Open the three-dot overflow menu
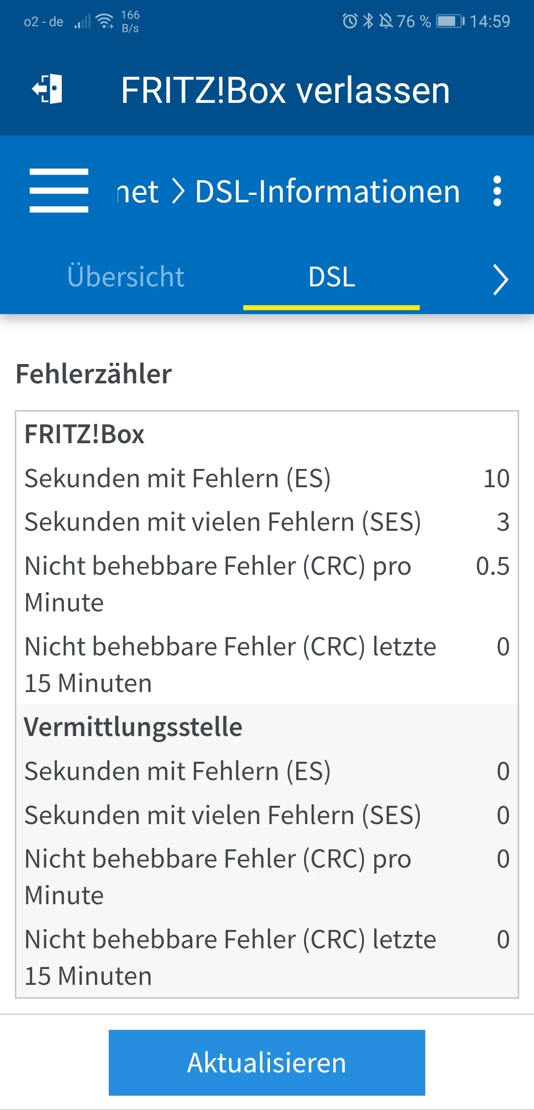The image size is (534, 1110). pos(497,190)
